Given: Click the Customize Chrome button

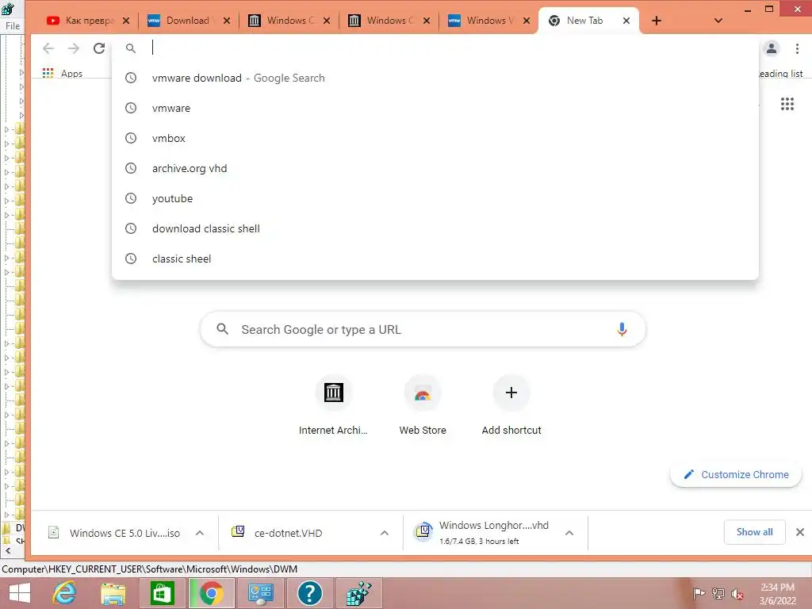Looking at the screenshot, I should [x=736, y=474].
